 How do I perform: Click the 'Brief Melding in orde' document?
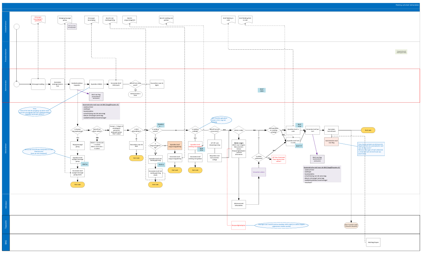pyautogui.click(x=228, y=19)
